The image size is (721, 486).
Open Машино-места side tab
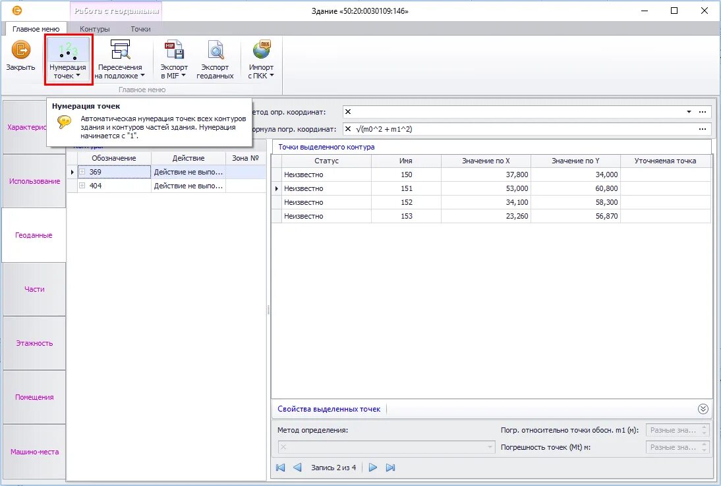coord(34,452)
